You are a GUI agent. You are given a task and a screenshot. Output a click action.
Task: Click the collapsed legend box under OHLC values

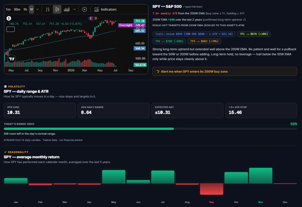11,29
